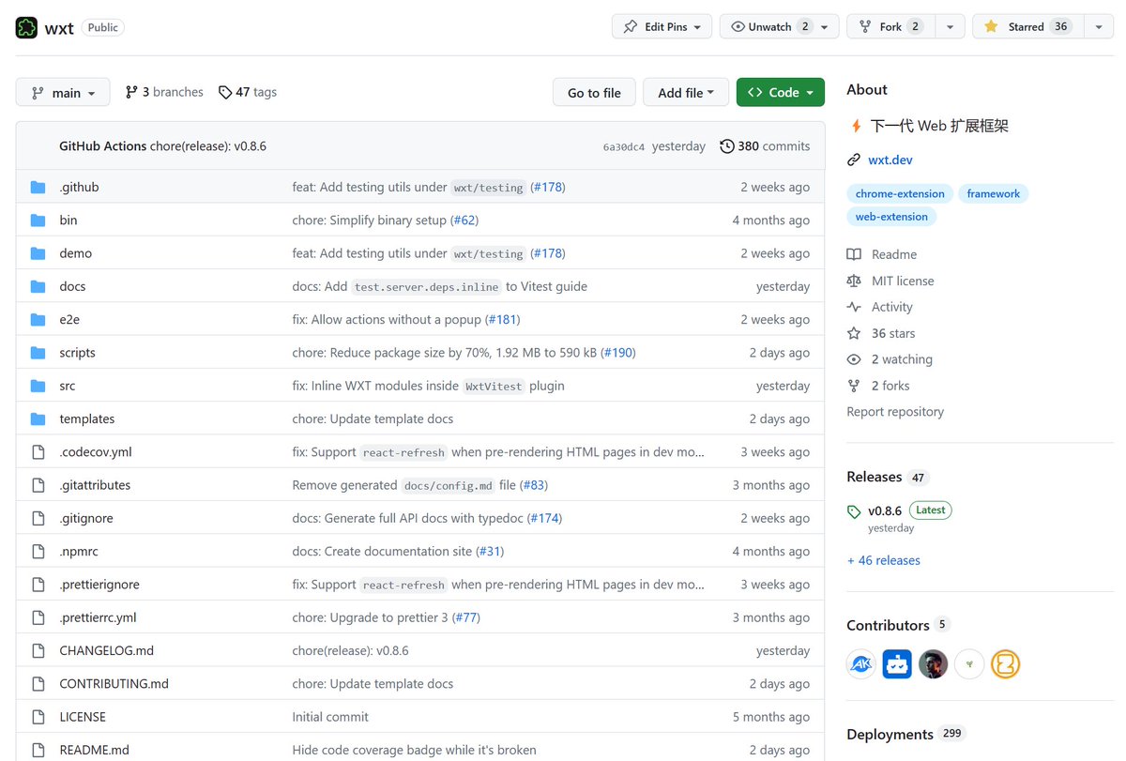Click the bin folder icon
Screen dimensions: 1126x761
(x=38, y=220)
